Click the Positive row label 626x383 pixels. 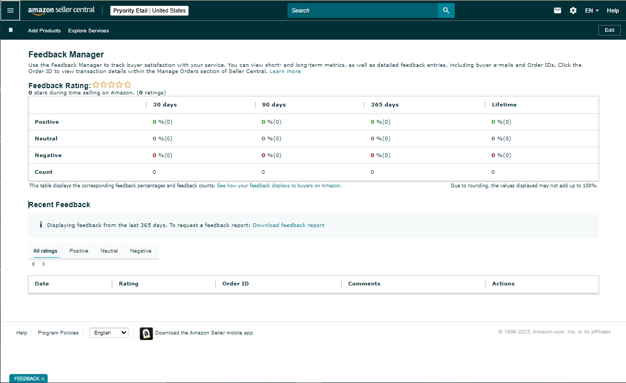[47, 122]
